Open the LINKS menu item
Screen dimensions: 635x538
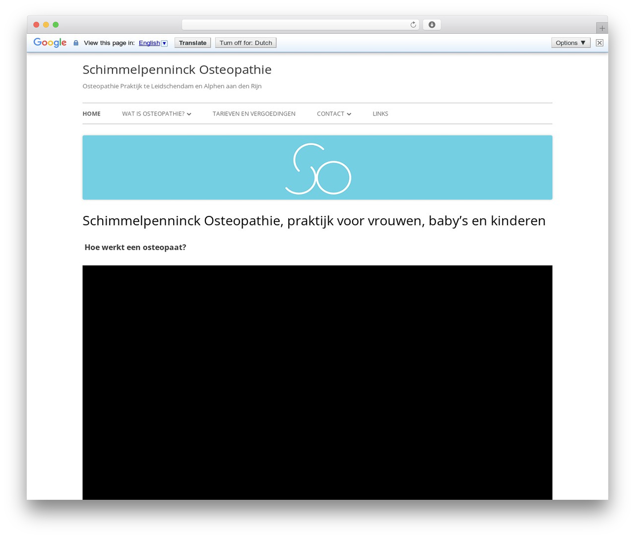381,114
